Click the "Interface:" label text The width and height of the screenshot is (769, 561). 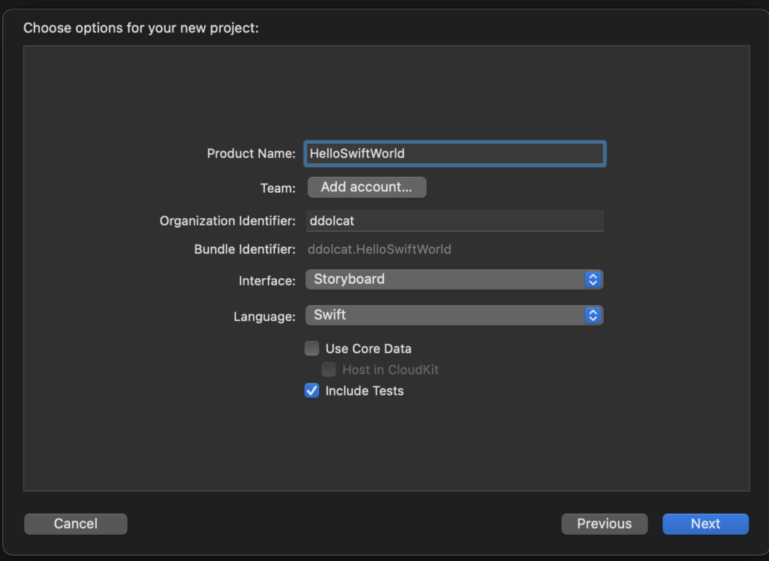coord(267,281)
